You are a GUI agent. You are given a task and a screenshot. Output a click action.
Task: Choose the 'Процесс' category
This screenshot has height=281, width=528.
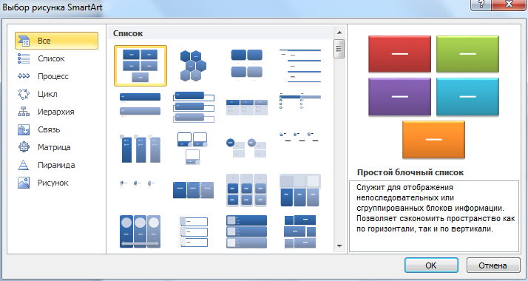point(53,76)
